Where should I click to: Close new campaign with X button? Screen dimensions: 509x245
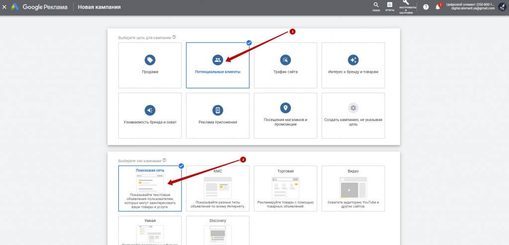coord(4,7)
